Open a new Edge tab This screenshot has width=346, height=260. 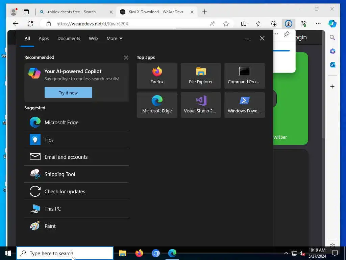[x=204, y=12]
